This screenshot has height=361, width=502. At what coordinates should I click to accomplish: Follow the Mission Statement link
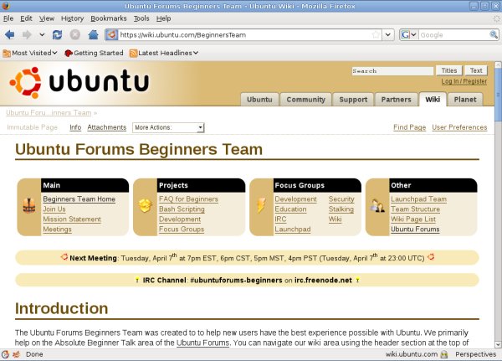coord(72,219)
